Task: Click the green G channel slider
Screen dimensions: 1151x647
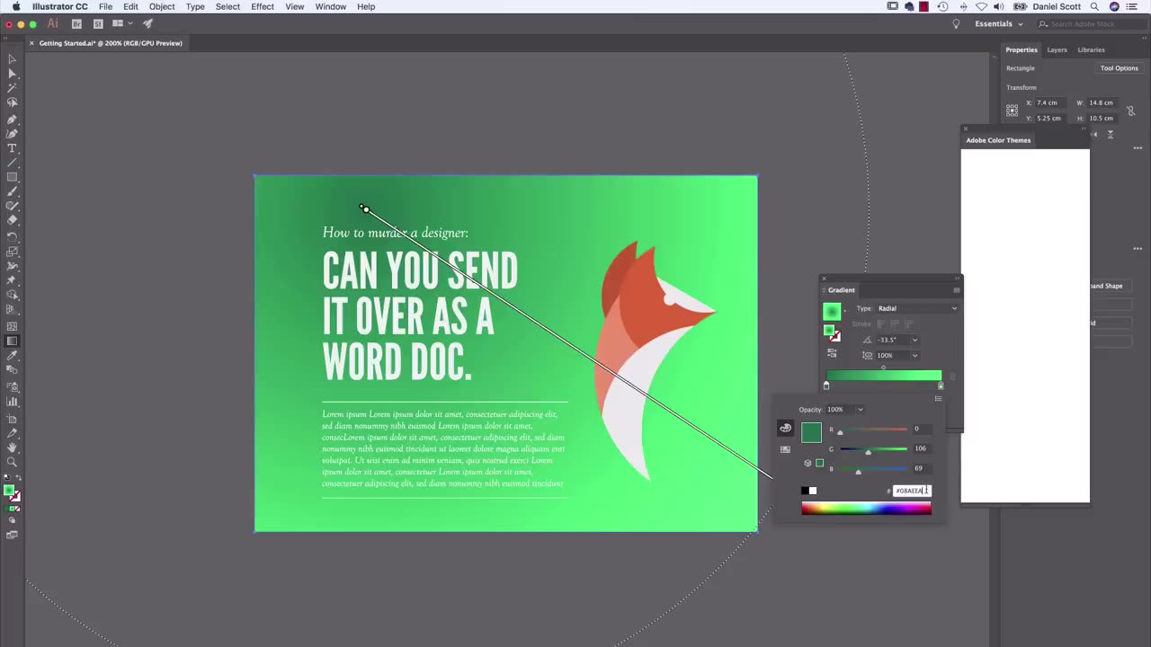Action: point(873,449)
